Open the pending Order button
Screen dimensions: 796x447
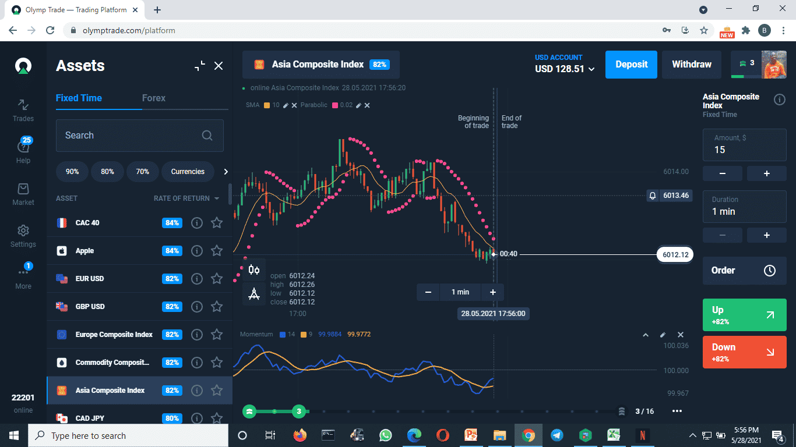745,271
